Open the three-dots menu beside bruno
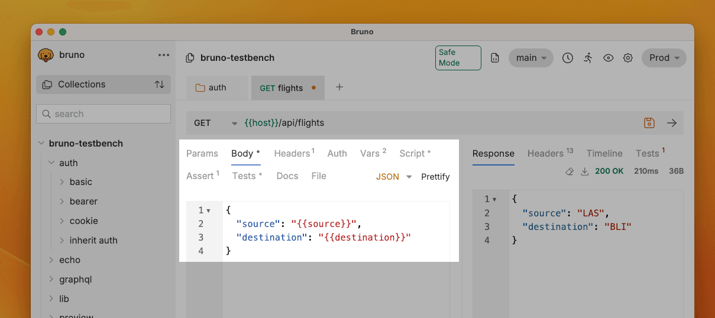Viewport: 715px width, 318px height. [x=164, y=55]
